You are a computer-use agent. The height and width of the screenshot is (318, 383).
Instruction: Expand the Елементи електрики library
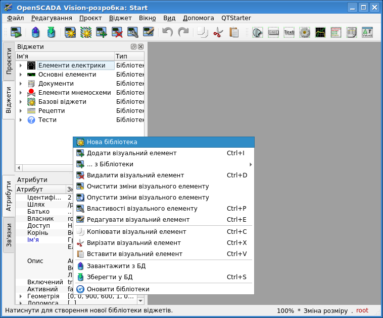pos(20,66)
